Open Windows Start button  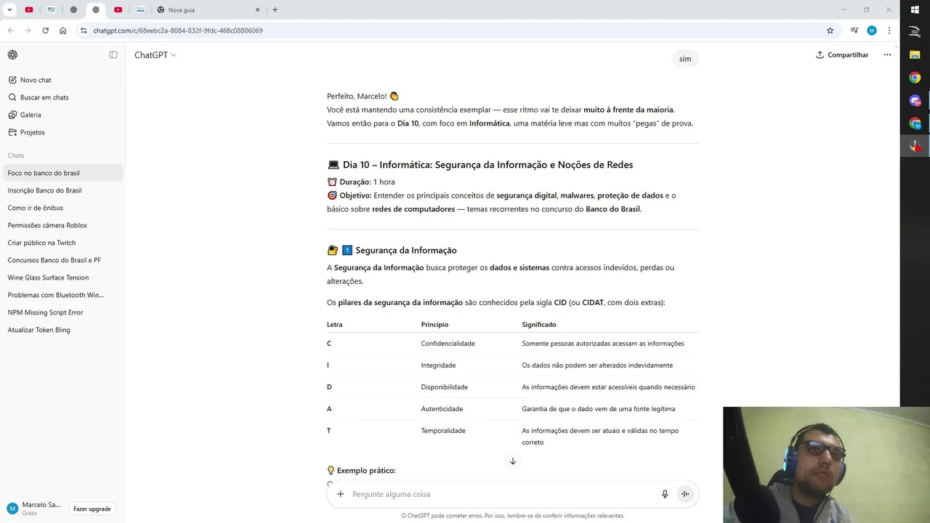coord(915,9)
